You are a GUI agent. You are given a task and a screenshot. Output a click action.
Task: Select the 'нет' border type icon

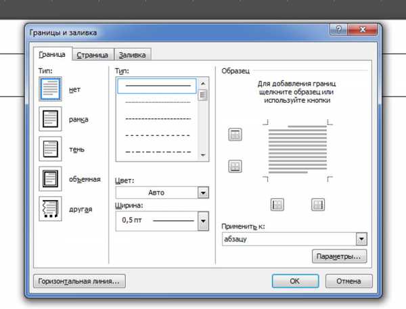(x=50, y=89)
